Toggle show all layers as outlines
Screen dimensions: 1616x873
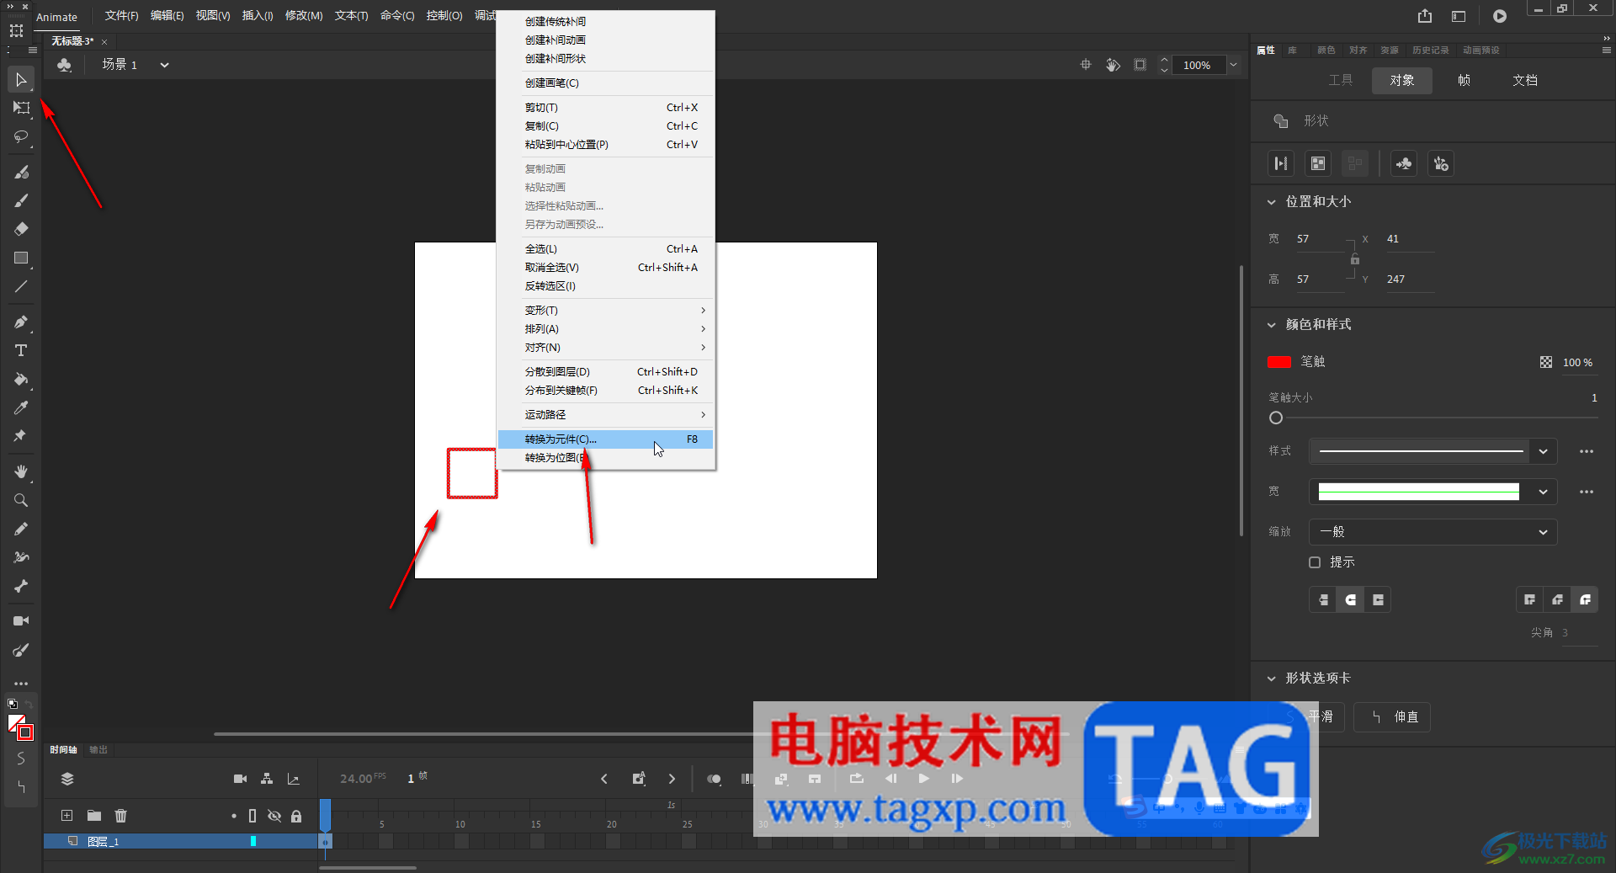(x=252, y=816)
